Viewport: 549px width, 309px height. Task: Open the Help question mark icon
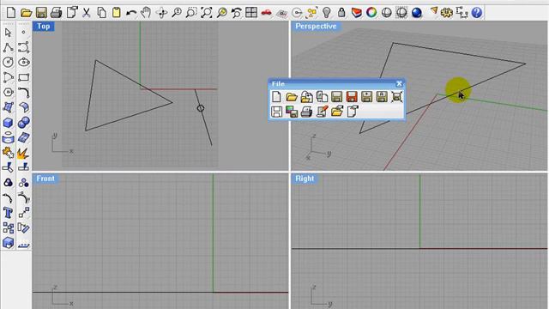coord(477,13)
